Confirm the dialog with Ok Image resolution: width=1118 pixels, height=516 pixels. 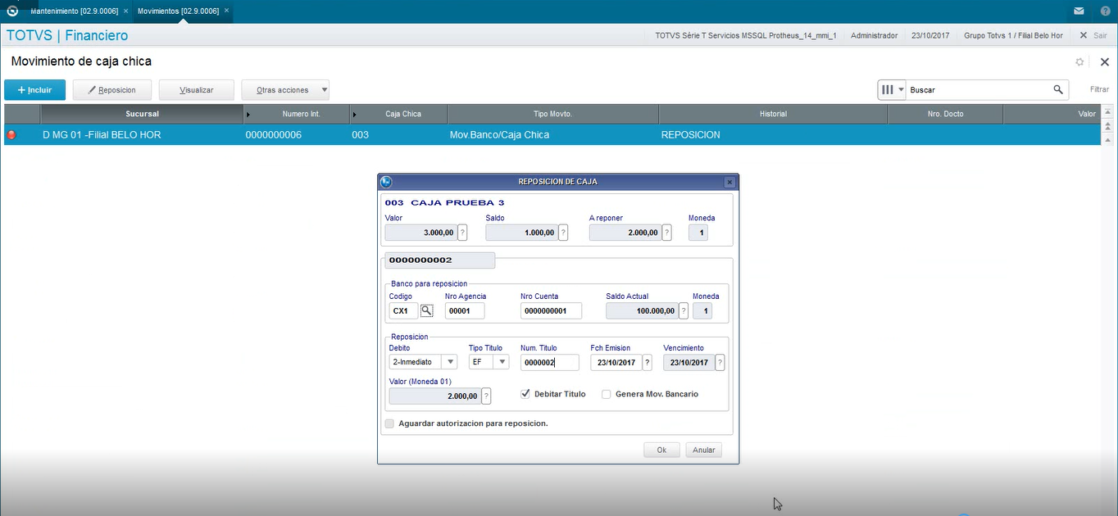(661, 450)
